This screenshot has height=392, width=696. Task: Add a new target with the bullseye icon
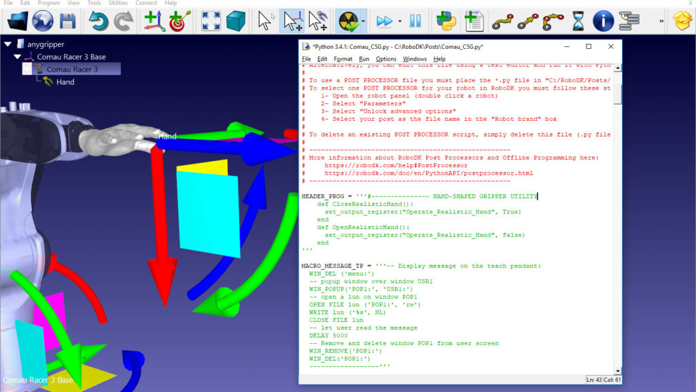click(x=179, y=21)
